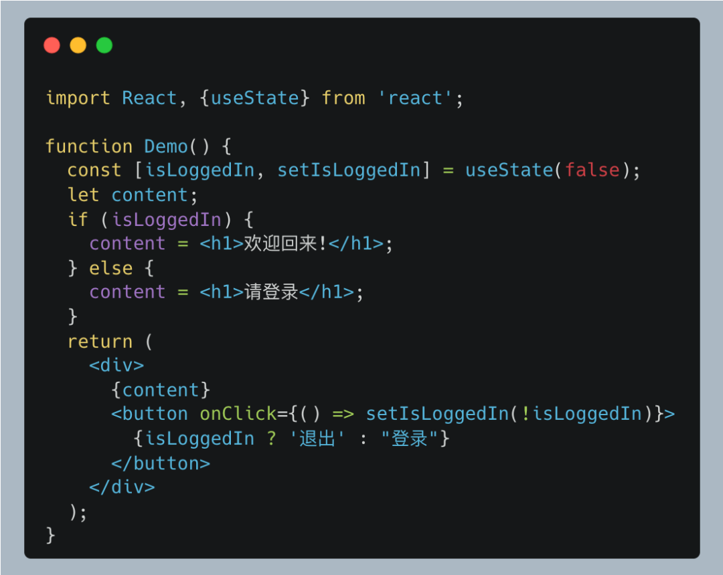Select the 'function' keyword
This screenshot has height=575, width=723.
coord(89,146)
